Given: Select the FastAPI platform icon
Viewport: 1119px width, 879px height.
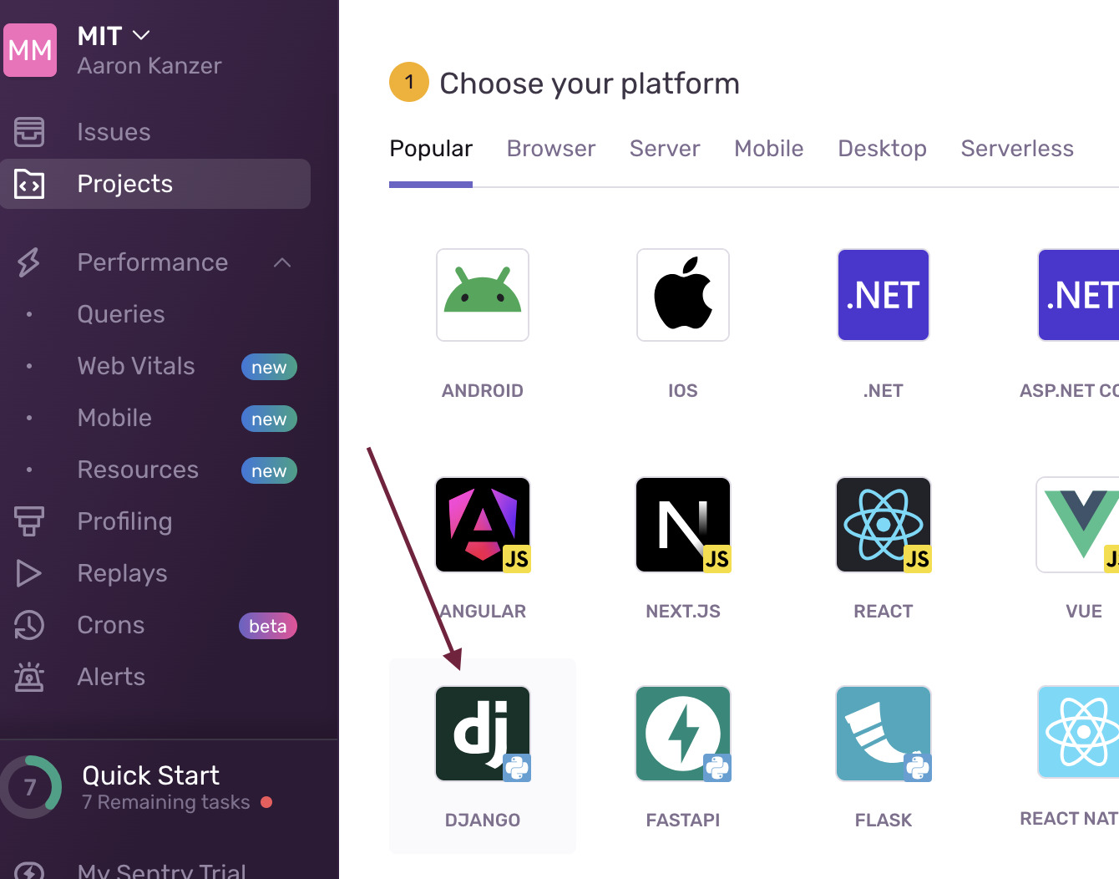Looking at the screenshot, I should pyautogui.click(x=683, y=734).
